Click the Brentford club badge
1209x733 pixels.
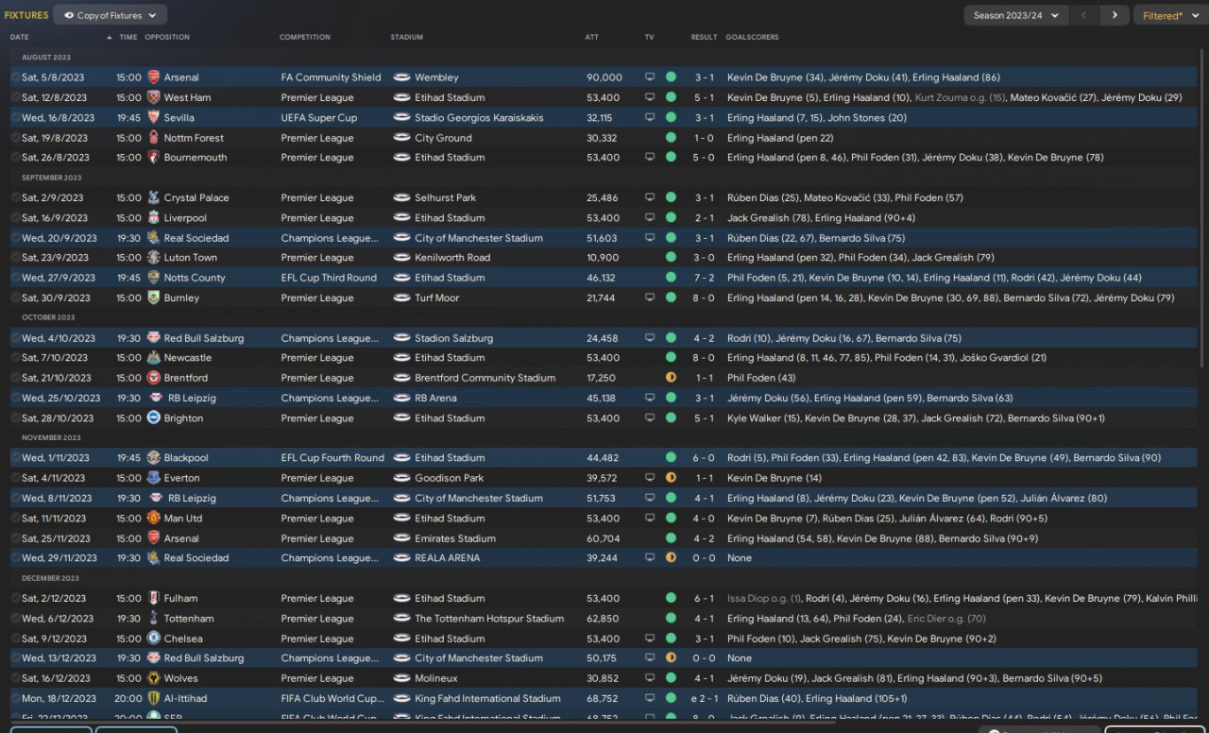click(153, 378)
